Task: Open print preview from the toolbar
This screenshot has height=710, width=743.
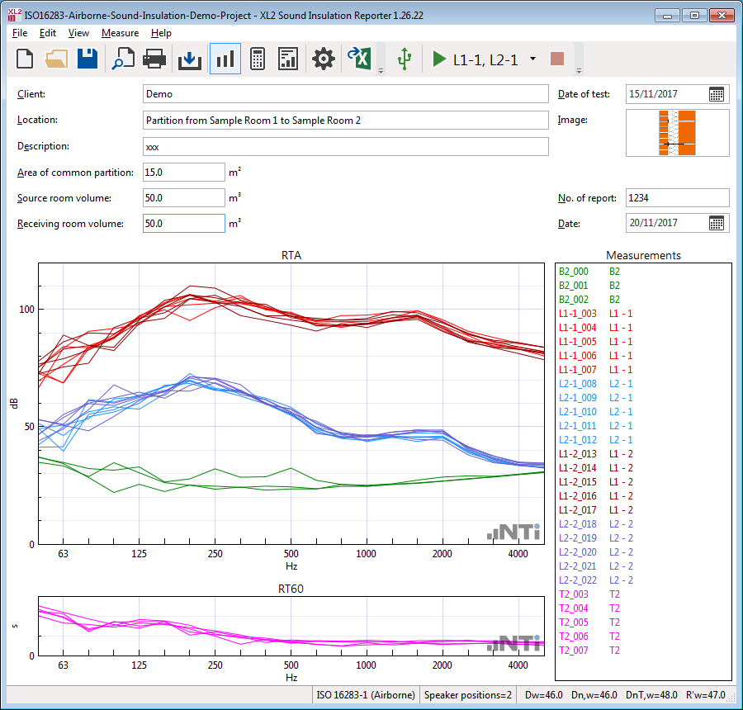Action: [124, 59]
